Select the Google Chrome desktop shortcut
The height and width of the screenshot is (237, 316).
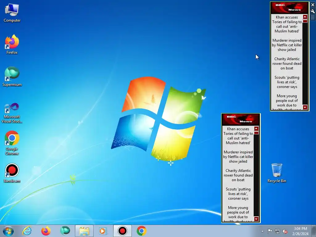(12, 143)
